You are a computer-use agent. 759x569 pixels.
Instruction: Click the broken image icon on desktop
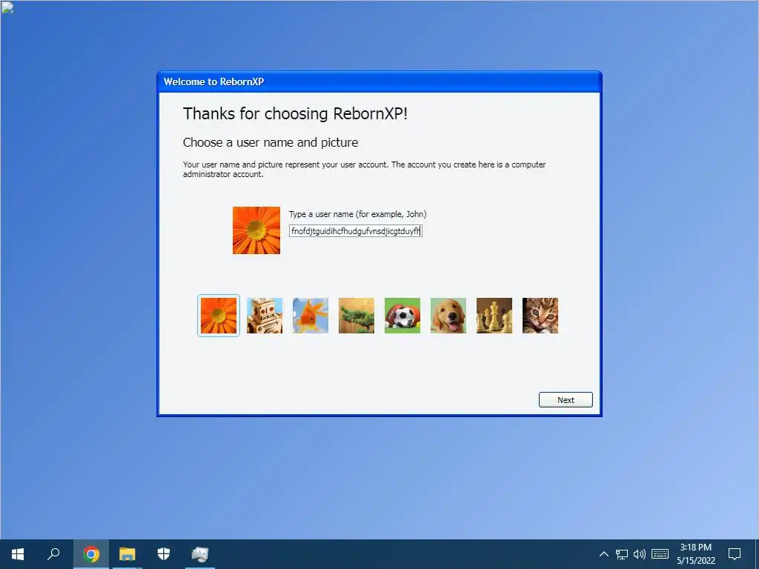click(x=7, y=7)
